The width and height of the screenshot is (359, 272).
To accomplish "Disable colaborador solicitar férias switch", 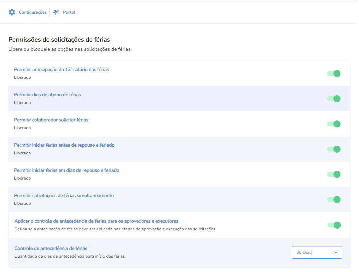I will 334,124.
